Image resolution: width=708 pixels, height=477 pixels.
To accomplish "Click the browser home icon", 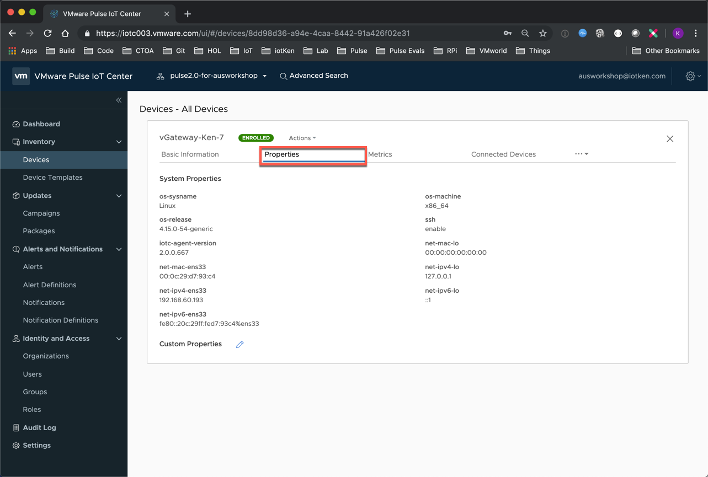I will 65,33.
